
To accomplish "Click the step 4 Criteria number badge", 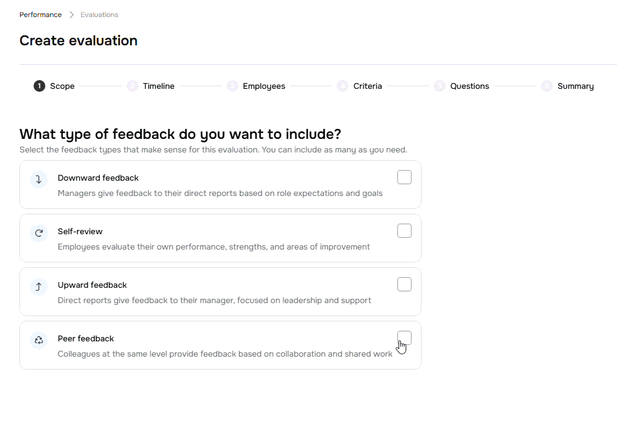I will [343, 86].
